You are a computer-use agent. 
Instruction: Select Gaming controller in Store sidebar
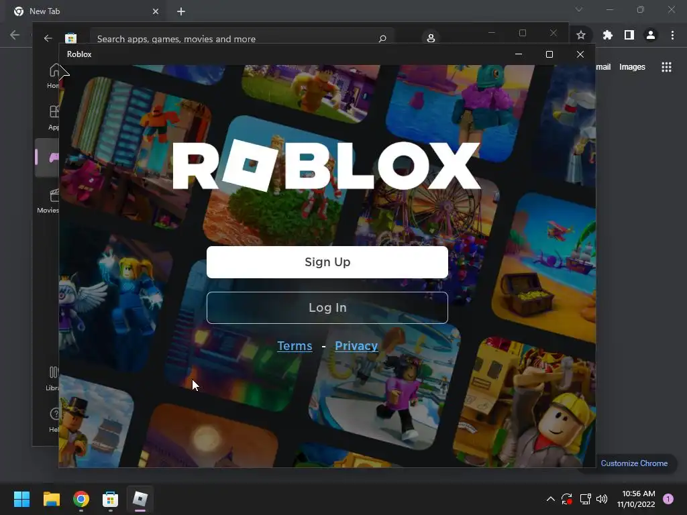point(48,157)
